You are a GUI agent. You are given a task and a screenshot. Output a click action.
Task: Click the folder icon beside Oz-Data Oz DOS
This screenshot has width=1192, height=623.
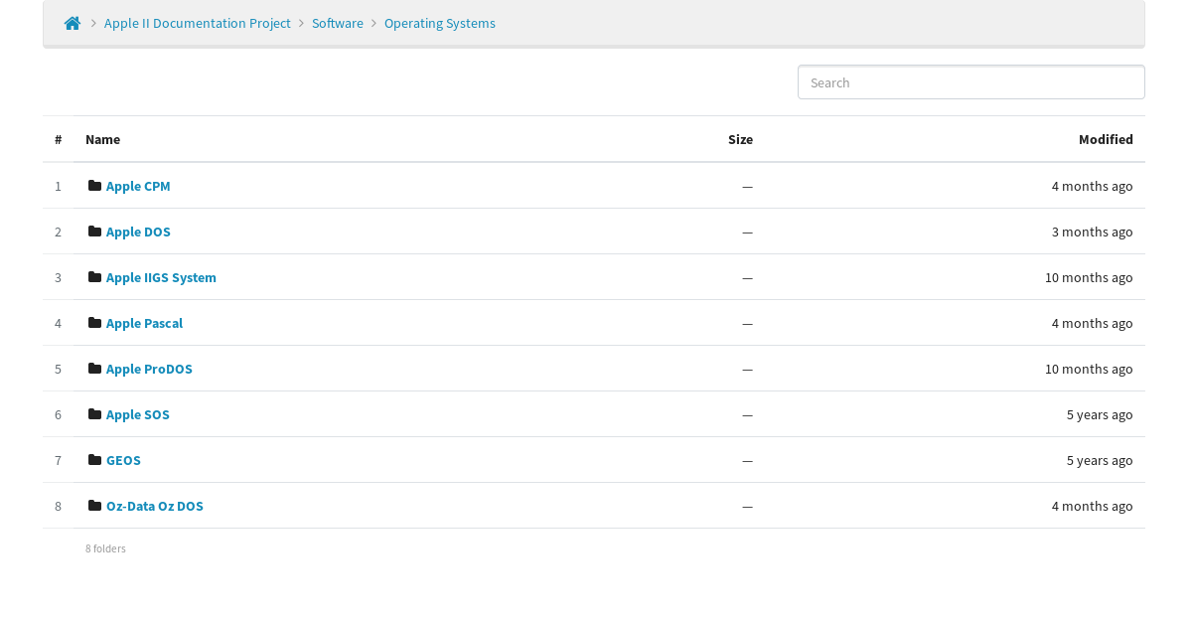(94, 506)
